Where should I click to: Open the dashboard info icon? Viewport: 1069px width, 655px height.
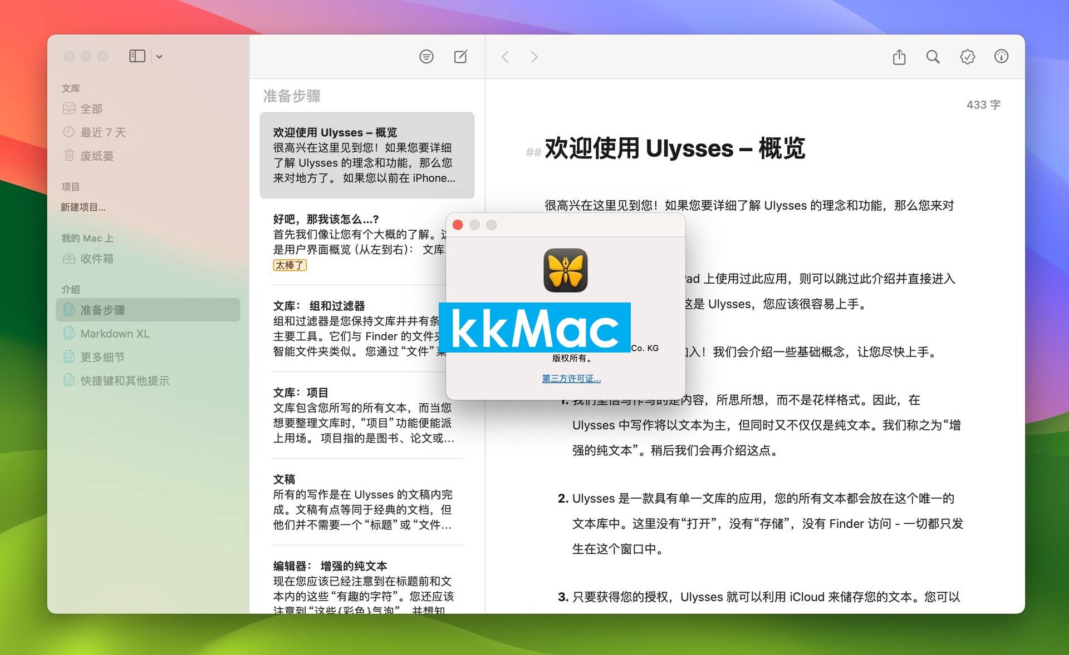tap(1001, 56)
